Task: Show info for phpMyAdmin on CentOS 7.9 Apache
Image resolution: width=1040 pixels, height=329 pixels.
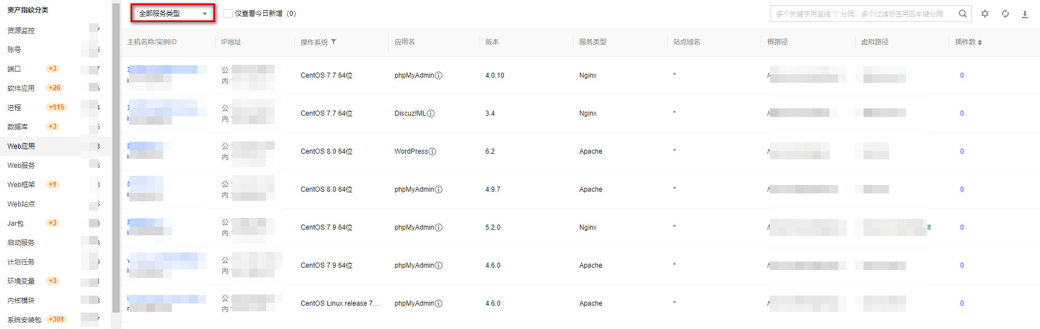Action: click(439, 265)
